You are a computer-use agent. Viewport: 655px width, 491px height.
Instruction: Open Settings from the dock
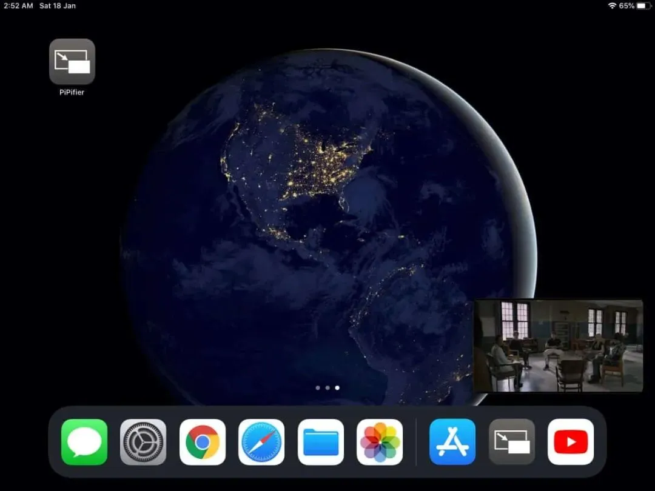[143, 442]
